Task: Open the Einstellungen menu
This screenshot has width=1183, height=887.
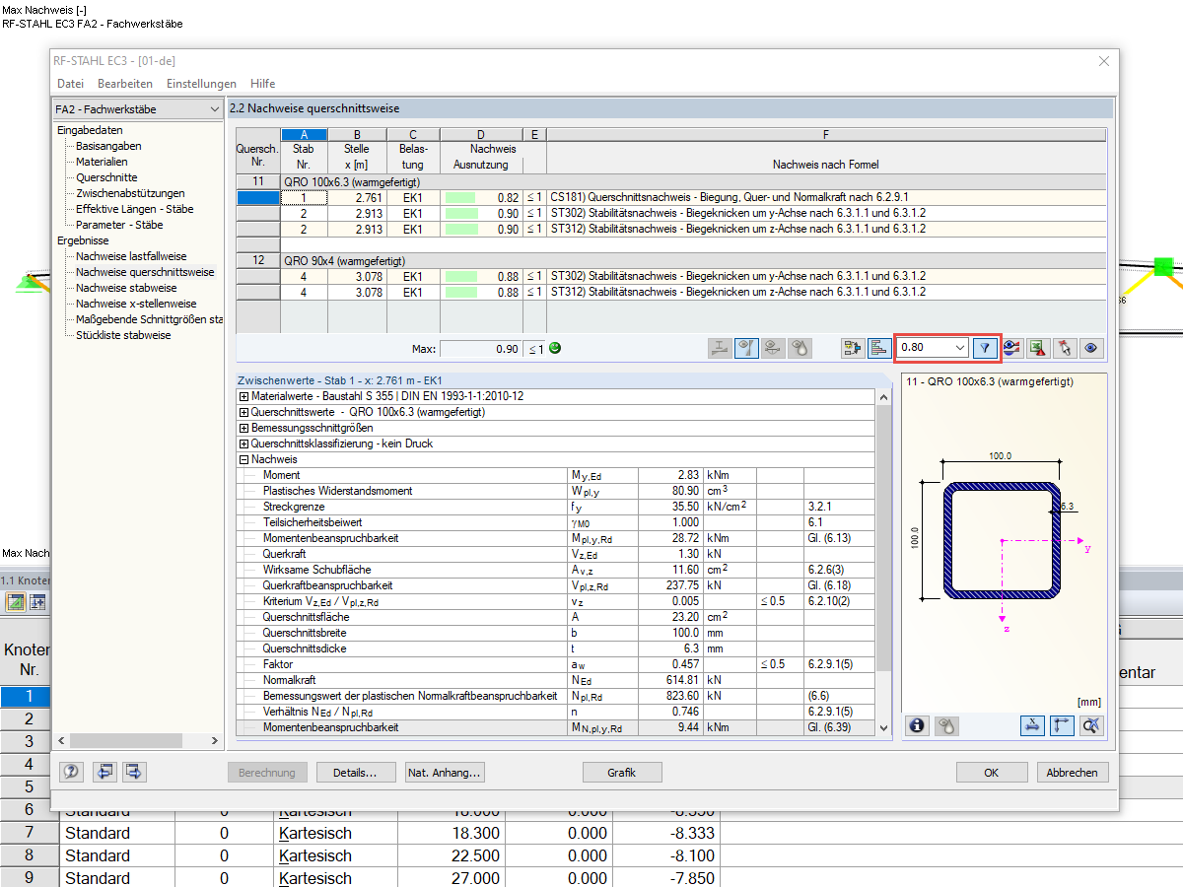Action: 201,84
